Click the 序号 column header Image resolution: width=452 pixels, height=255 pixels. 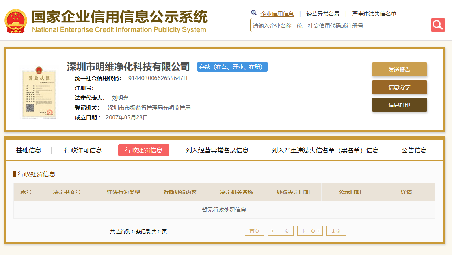[26, 192]
